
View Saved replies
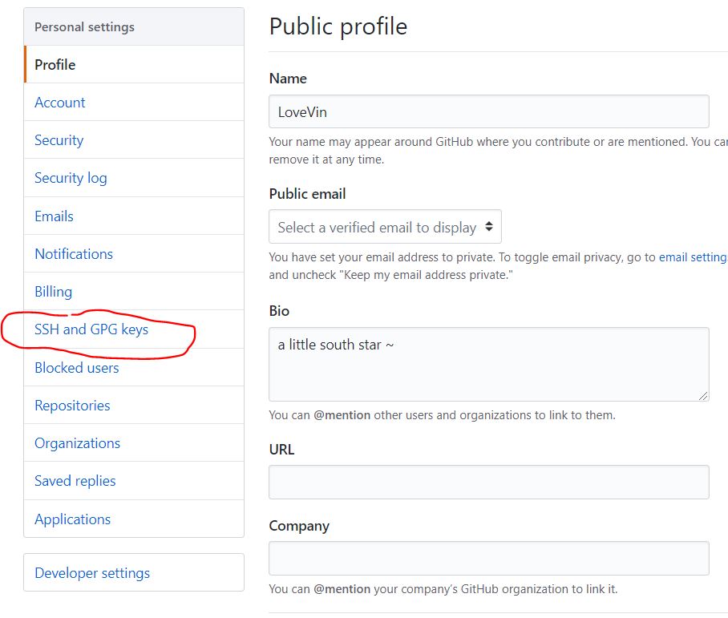pos(75,481)
